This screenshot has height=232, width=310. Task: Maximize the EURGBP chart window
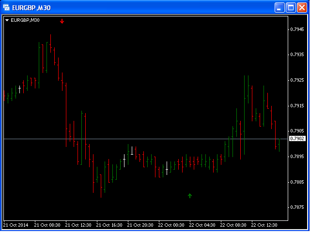pyautogui.click(x=291, y=7)
